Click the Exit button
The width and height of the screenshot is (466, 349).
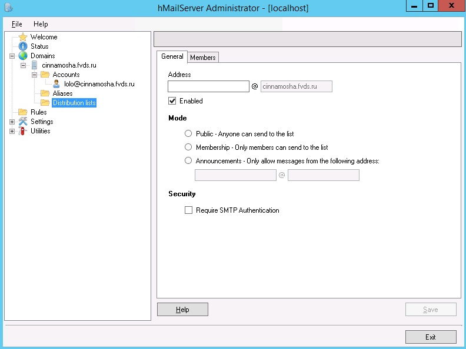click(x=431, y=337)
